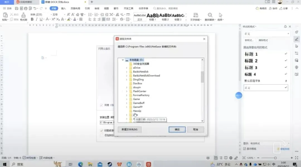This screenshot has width=301, height=167.
Task: Increase font size icon
Action: point(68,14)
